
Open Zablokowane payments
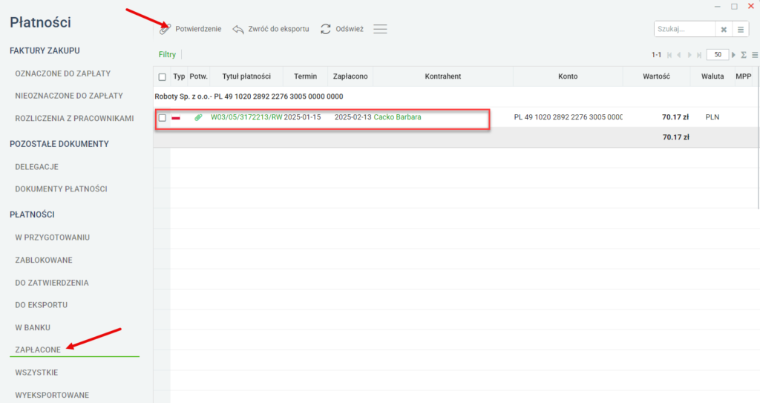tap(44, 261)
